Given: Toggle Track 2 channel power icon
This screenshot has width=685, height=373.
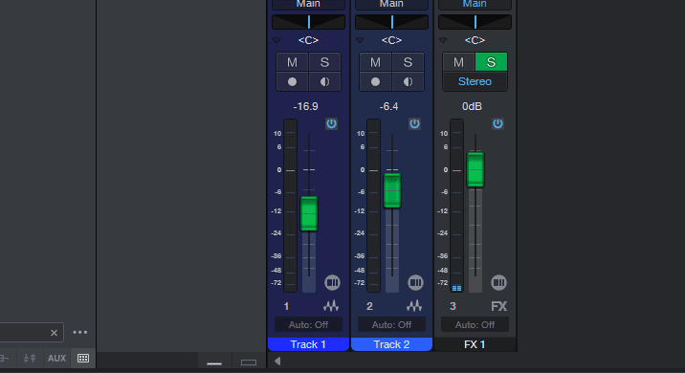Looking at the screenshot, I should coord(414,123).
